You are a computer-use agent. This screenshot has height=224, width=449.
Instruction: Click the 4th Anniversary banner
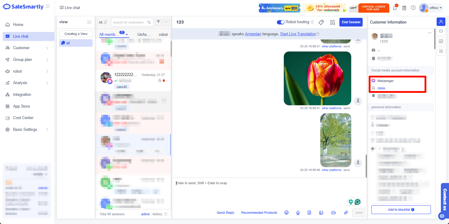[x=280, y=8]
